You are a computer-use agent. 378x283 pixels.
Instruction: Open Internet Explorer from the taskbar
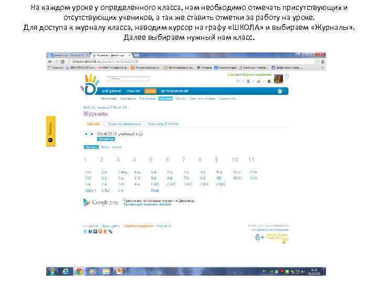[x=65, y=271]
